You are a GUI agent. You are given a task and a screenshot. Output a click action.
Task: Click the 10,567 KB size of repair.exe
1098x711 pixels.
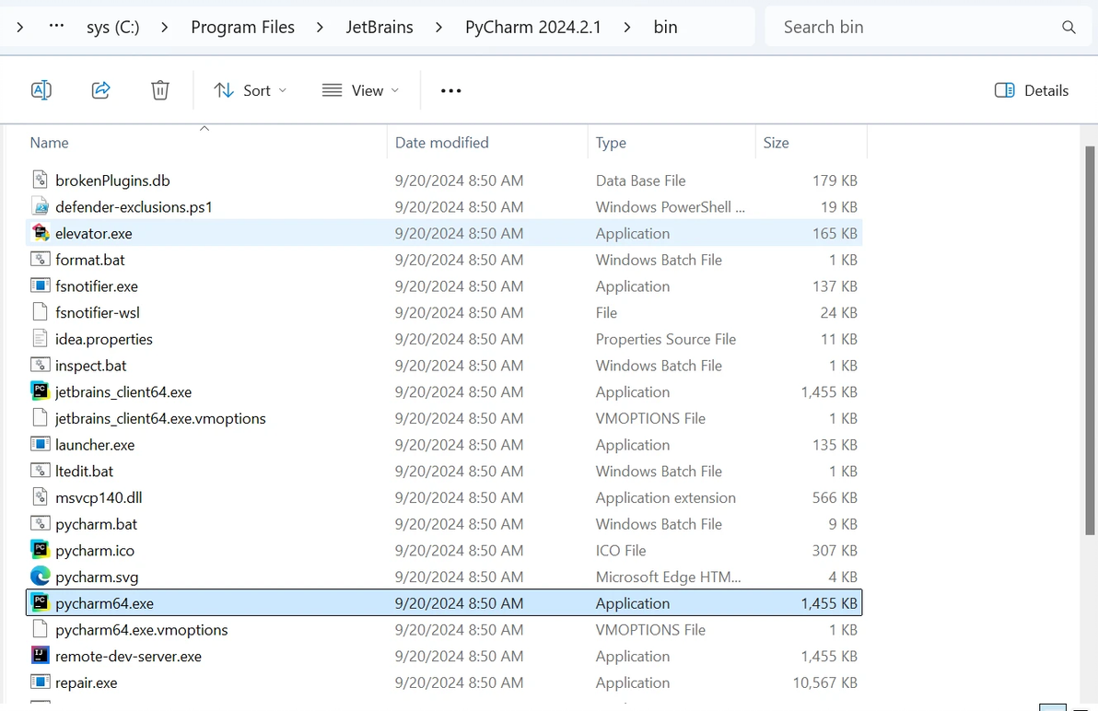(x=825, y=683)
